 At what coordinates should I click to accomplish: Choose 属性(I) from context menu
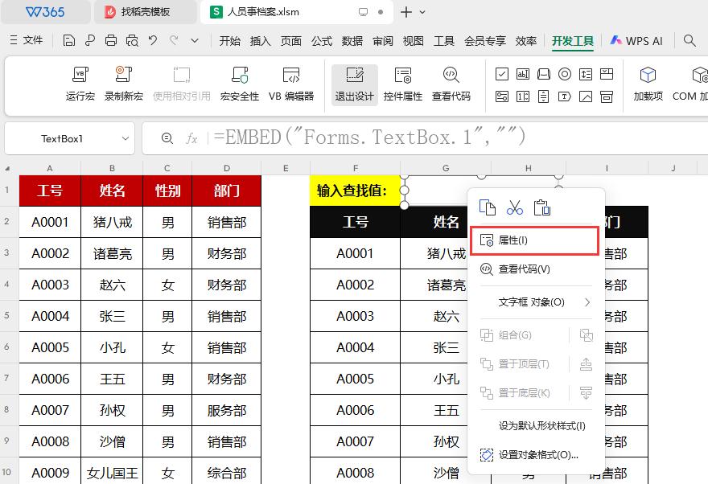click(x=534, y=240)
